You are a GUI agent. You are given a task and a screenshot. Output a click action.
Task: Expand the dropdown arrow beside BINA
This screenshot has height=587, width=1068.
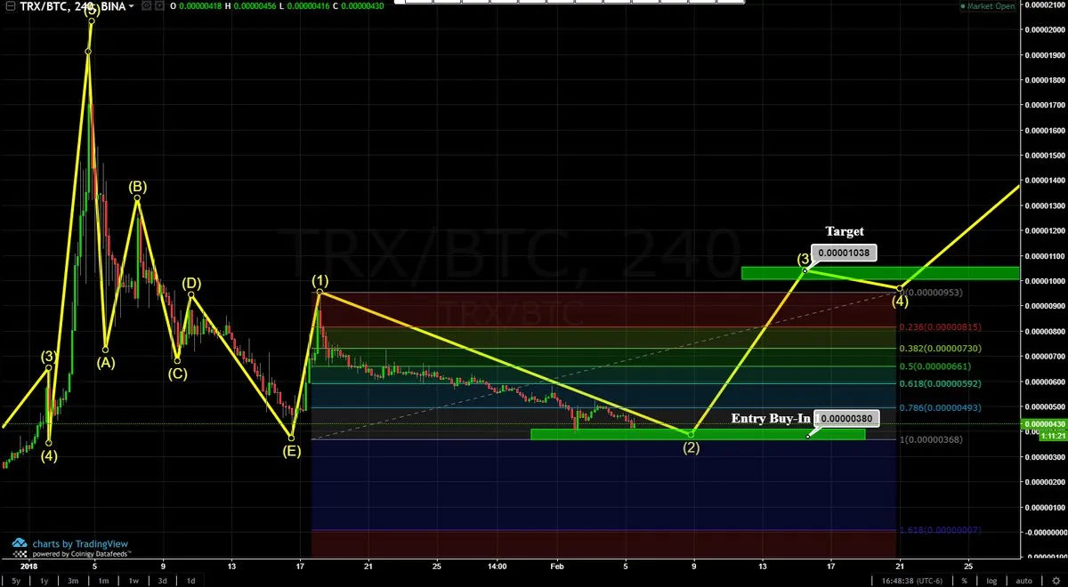(x=132, y=6)
